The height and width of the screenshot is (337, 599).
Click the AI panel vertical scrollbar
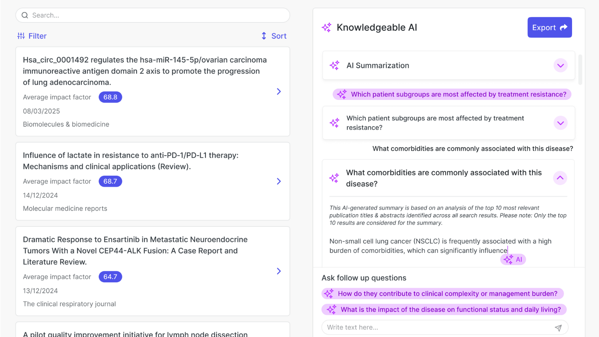pos(580,70)
